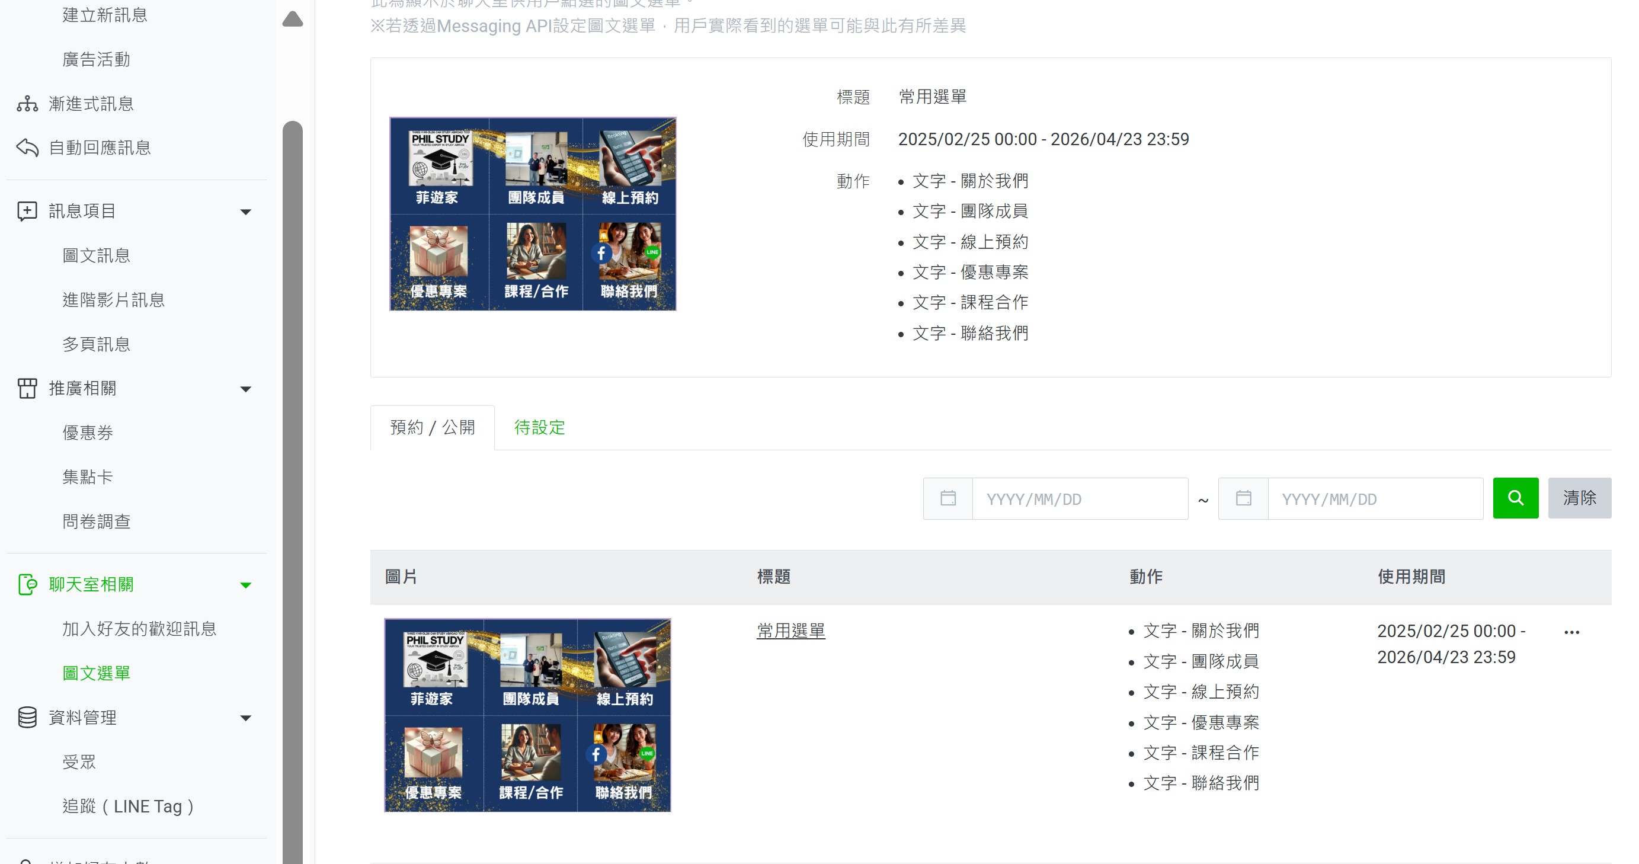This screenshot has width=1639, height=864.
Task: Collapse the 訊息項目 section arrow
Action: tap(245, 212)
